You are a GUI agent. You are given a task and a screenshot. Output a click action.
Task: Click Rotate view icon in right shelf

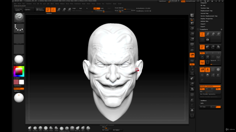[x=192, y=89]
